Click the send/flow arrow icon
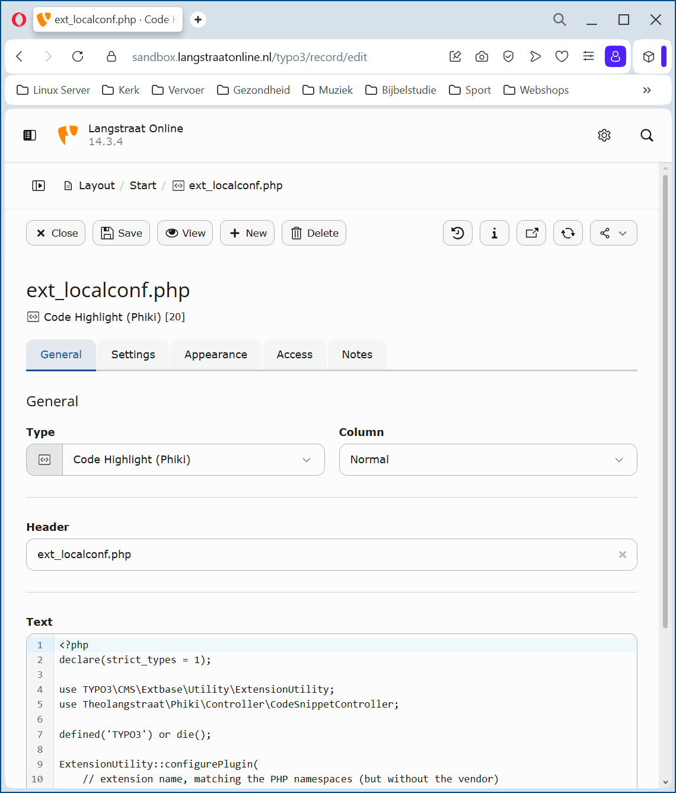 [535, 56]
